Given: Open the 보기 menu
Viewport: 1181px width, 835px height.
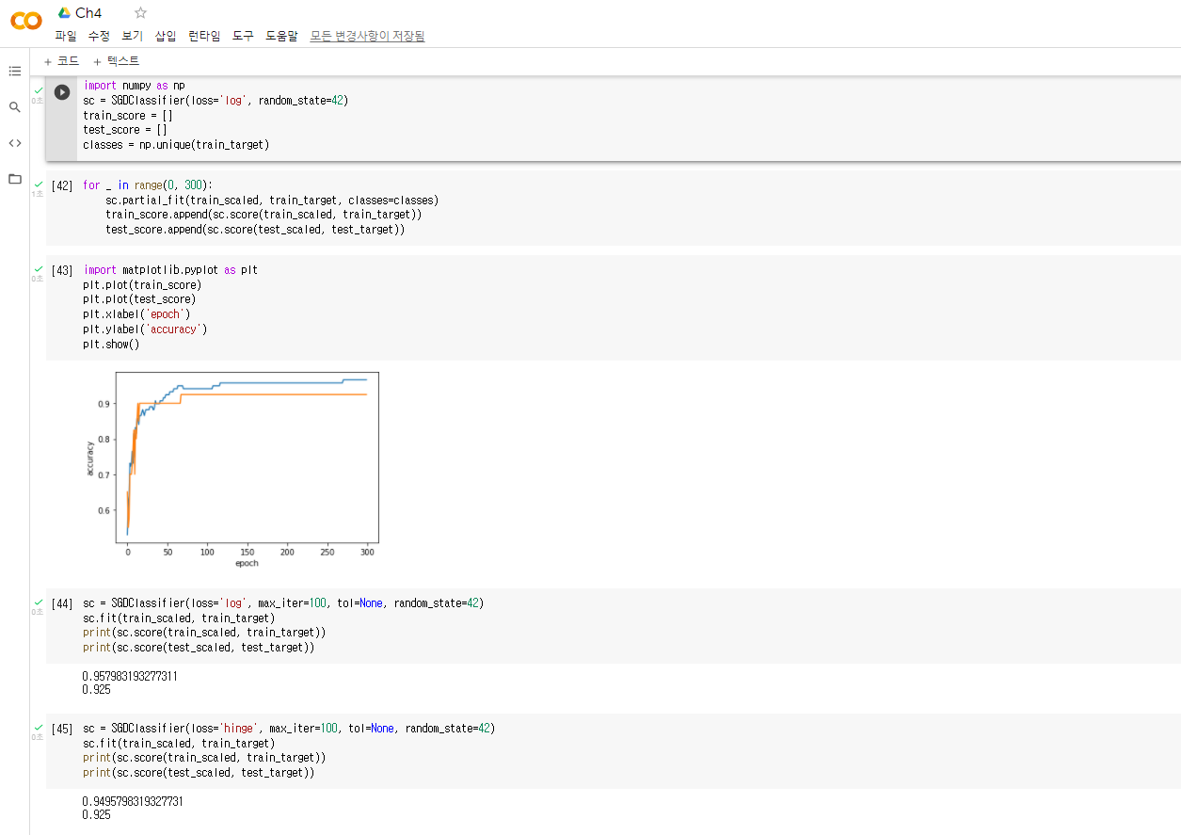Looking at the screenshot, I should click(x=132, y=36).
